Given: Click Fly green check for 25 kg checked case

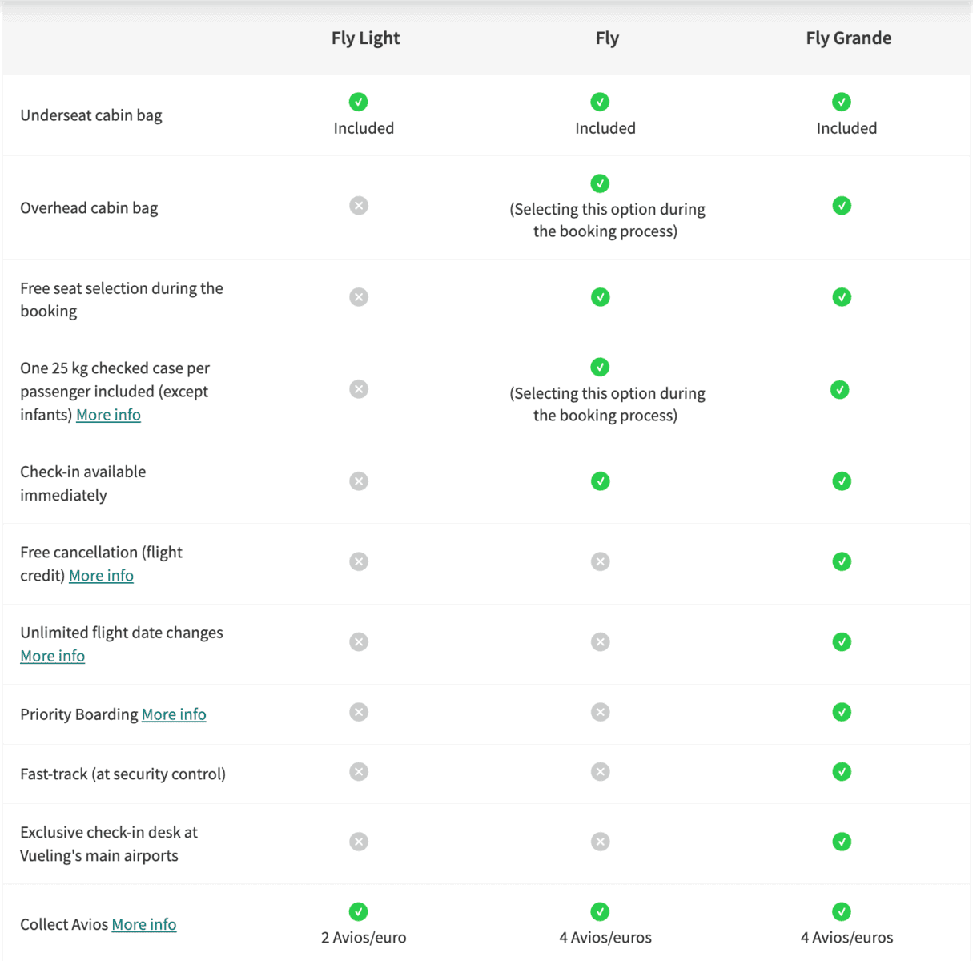Looking at the screenshot, I should pyautogui.click(x=600, y=367).
